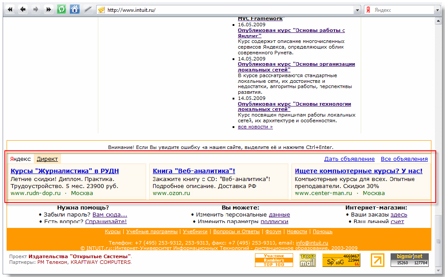
Task: Click the date text '16.05.2009'
Action: tap(251, 25)
